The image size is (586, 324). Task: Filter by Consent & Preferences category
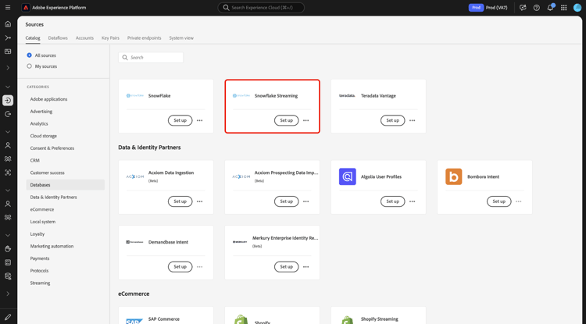tap(52, 148)
